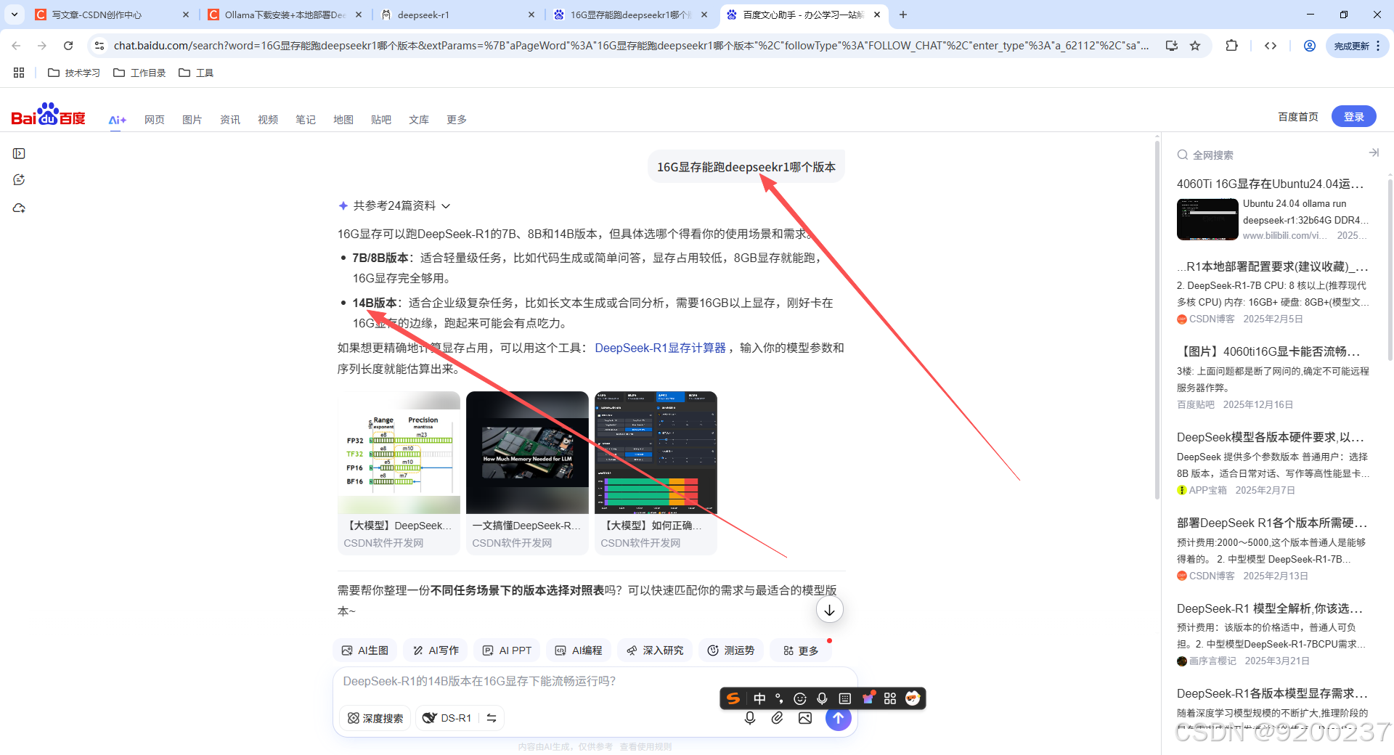Select the 网页 search category
Screen dimensions: 1394x755
click(x=155, y=120)
